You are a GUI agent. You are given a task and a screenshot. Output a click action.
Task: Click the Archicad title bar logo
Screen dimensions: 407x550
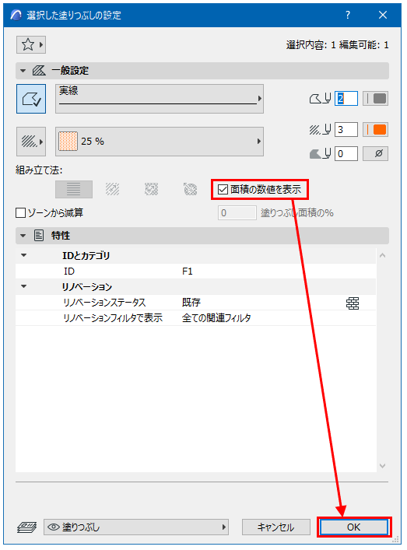coord(16,15)
